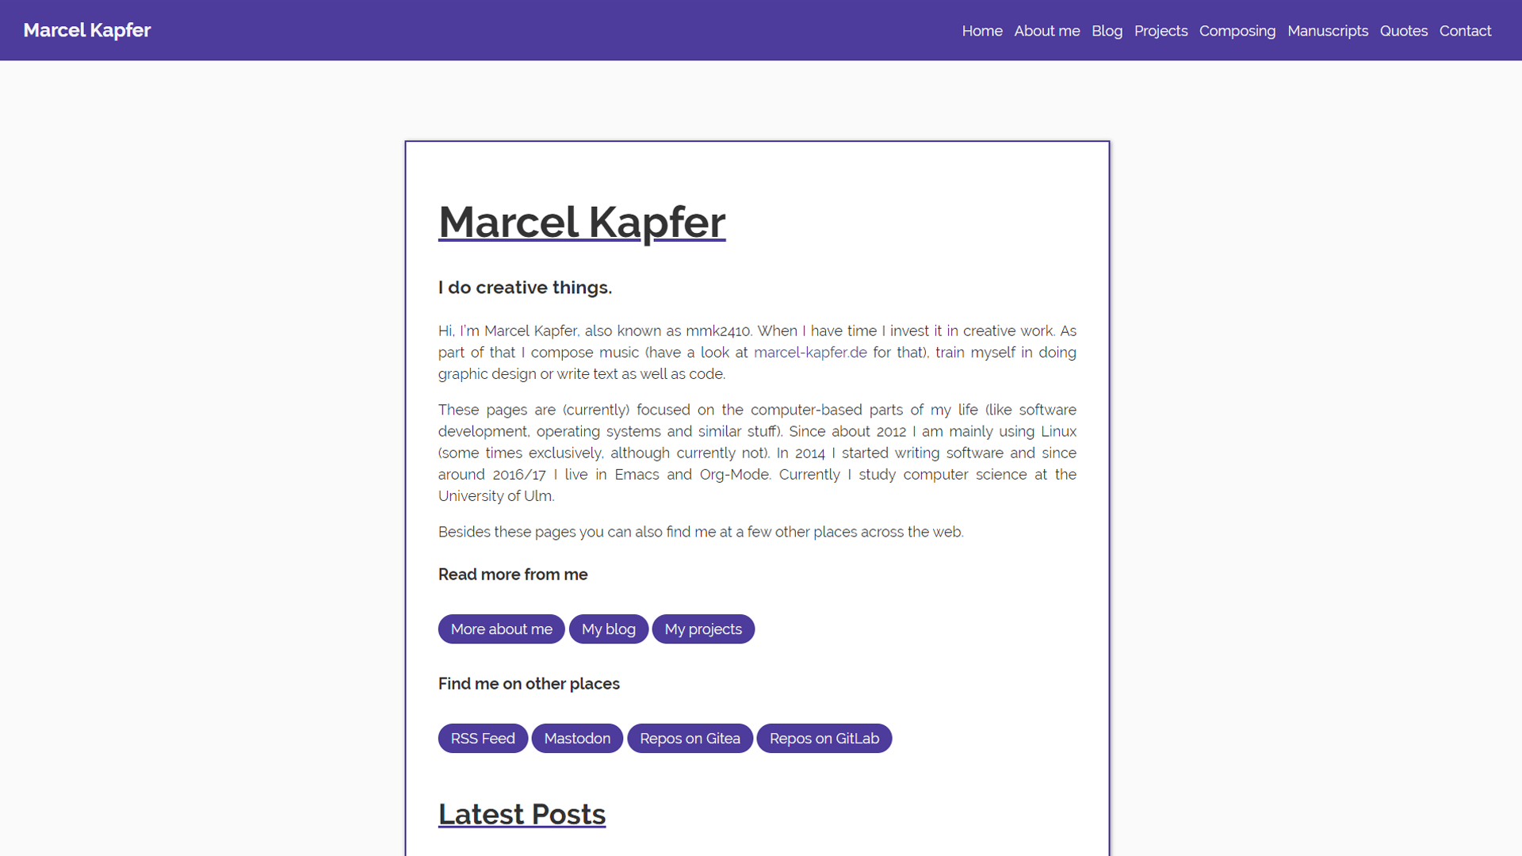Open the Contact page link
Screen dimensions: 1522x856
point(1466,30)
